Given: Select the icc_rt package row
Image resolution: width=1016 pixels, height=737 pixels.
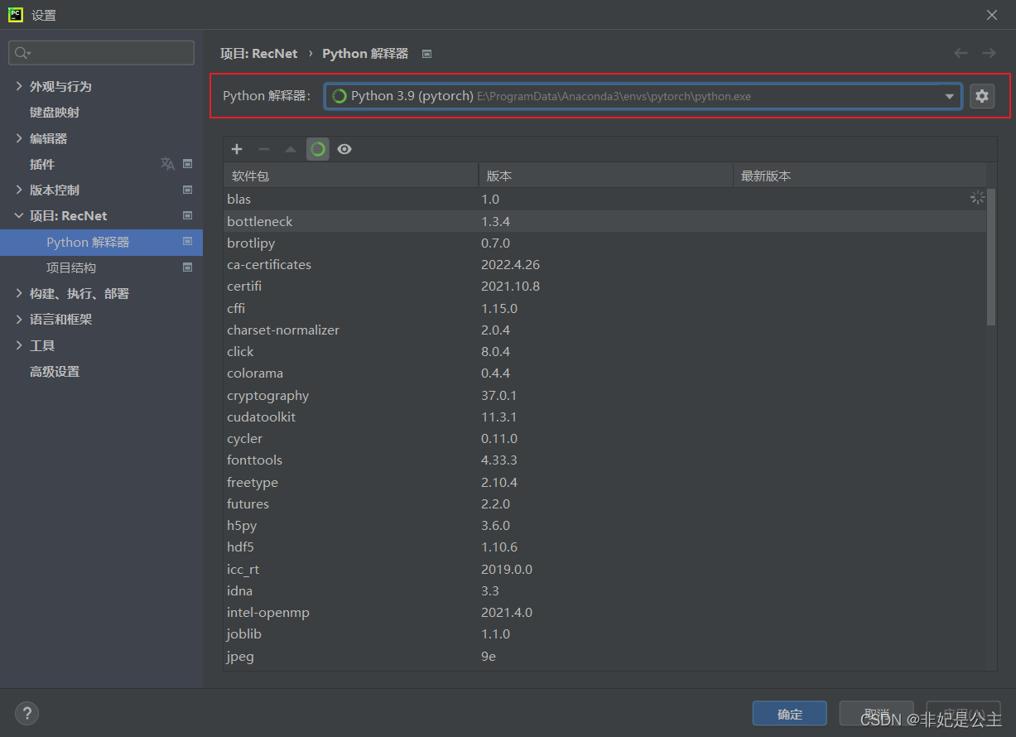Looking at the screenshot, I should pos(604,569).
